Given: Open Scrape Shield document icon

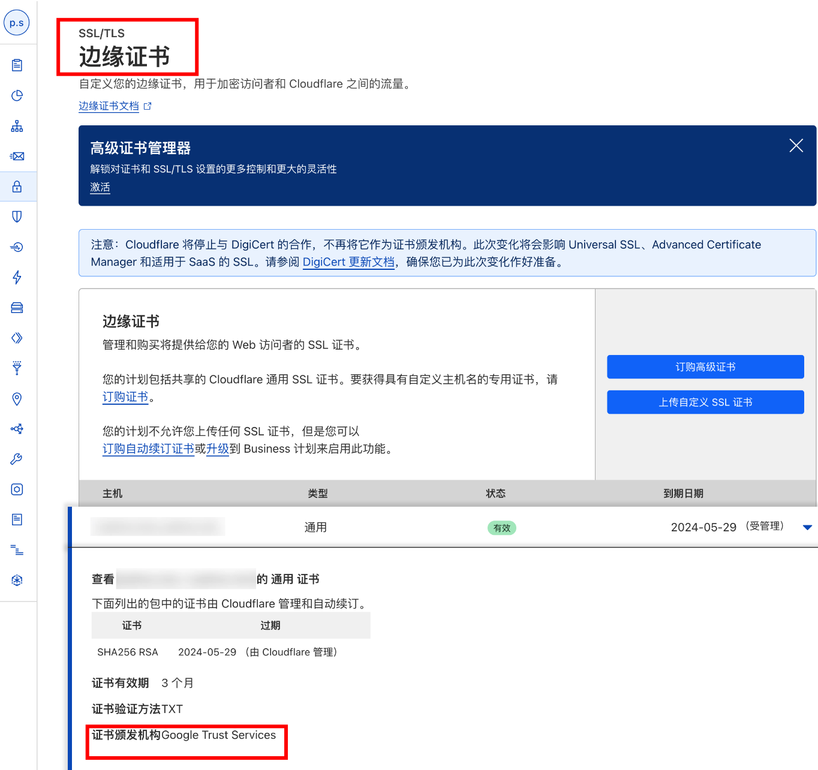Looking at the screenshot, I should click(17, 519).
